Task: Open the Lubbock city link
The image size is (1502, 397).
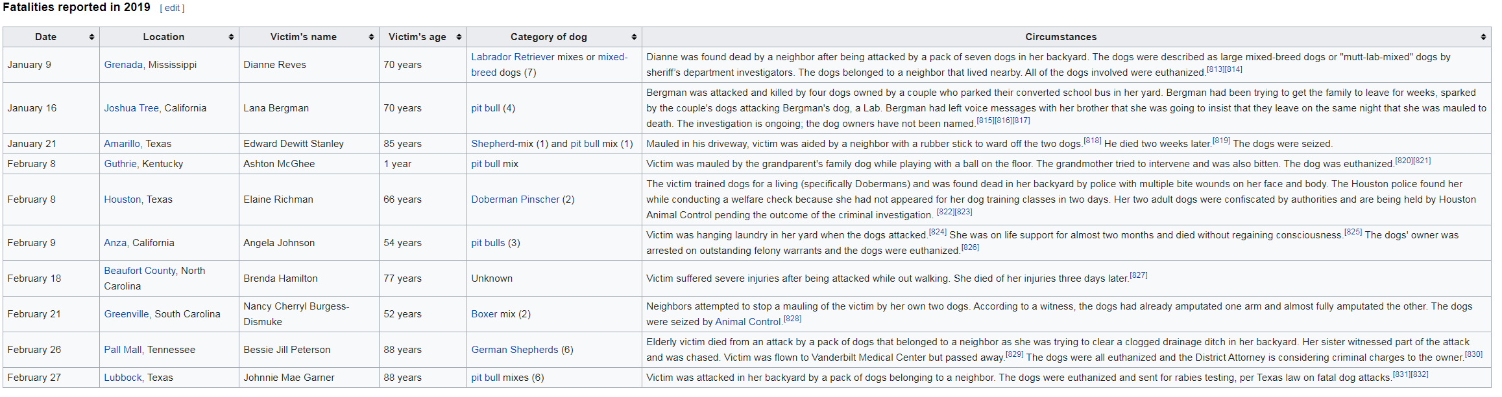Action: pyautogui.click(x=123, y=378)
